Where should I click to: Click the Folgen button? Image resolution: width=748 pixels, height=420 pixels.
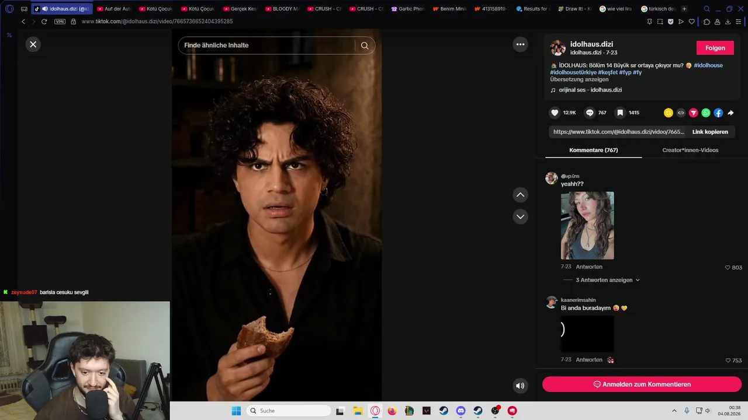click(715, 48)
